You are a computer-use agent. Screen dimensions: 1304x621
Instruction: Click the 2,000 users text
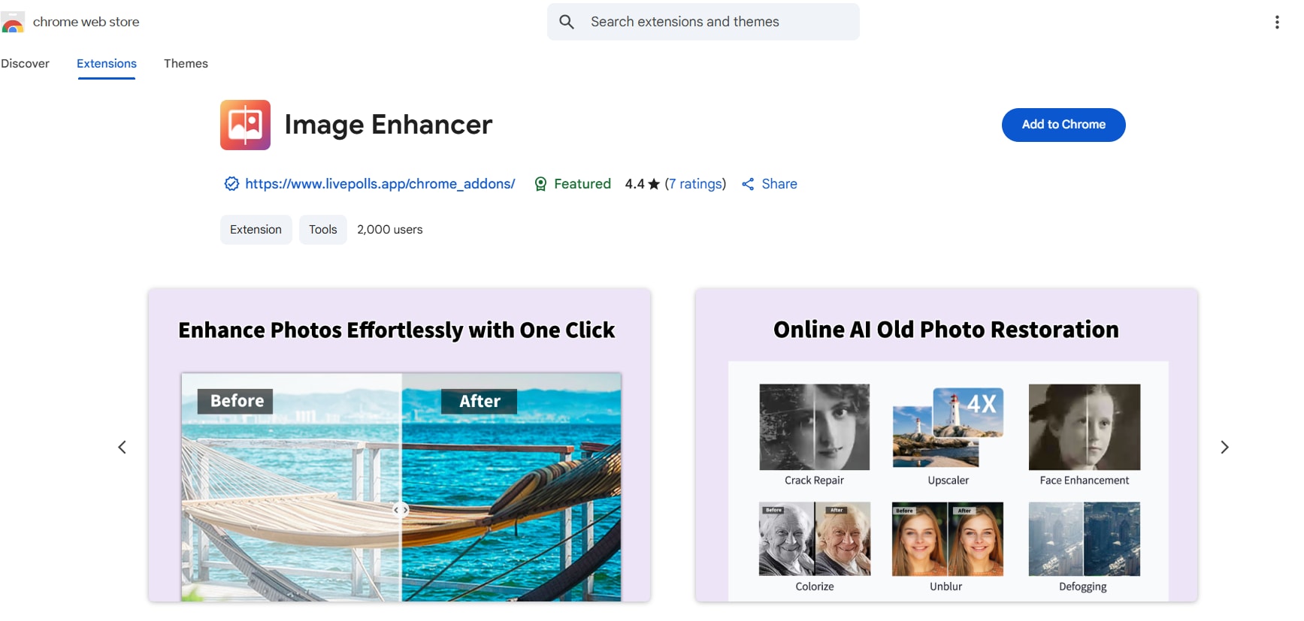[x=389, y=230]
